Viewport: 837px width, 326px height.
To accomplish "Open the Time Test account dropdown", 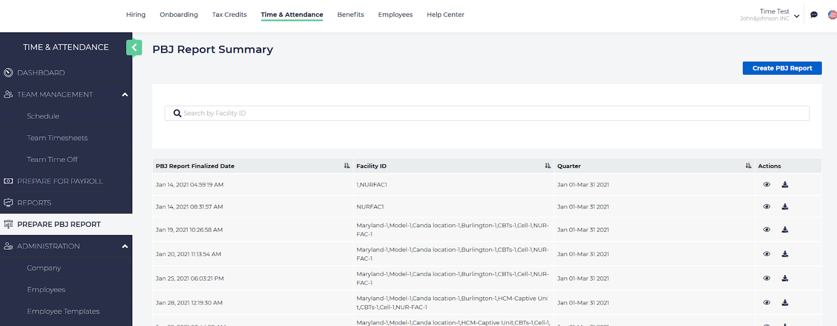I will (796, 16).
